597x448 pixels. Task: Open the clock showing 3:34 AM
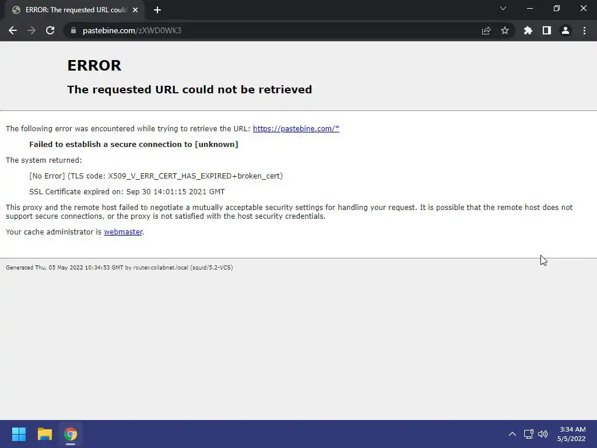(x=571, y=434)
